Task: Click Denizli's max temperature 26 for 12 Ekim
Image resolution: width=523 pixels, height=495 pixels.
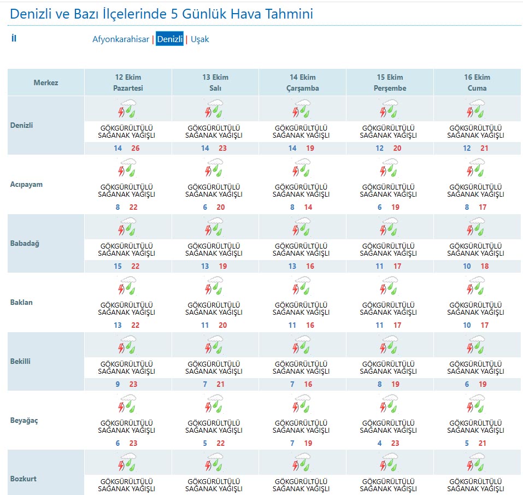Action: click(136, 149)
